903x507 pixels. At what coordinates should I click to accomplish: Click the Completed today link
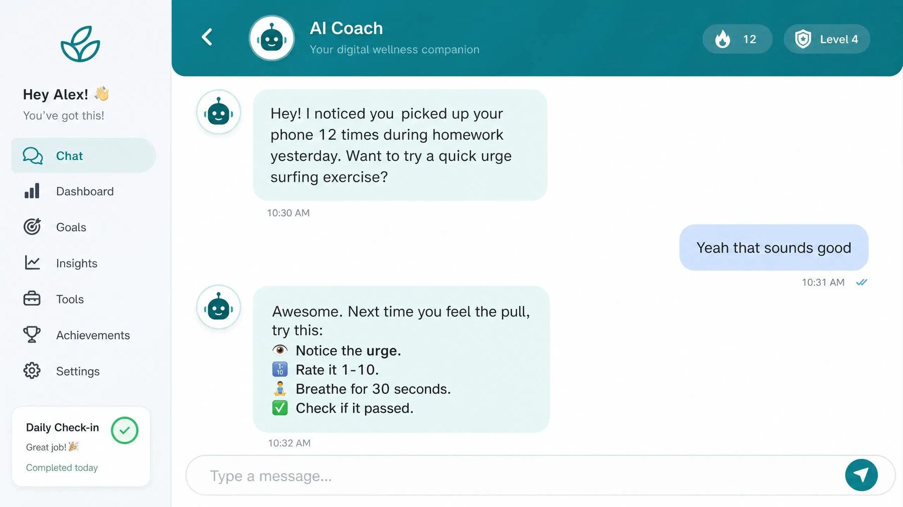tap(62, 467)
